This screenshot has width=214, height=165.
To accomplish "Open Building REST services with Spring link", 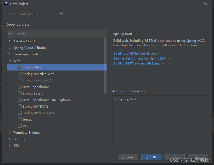I will point(137,63).
